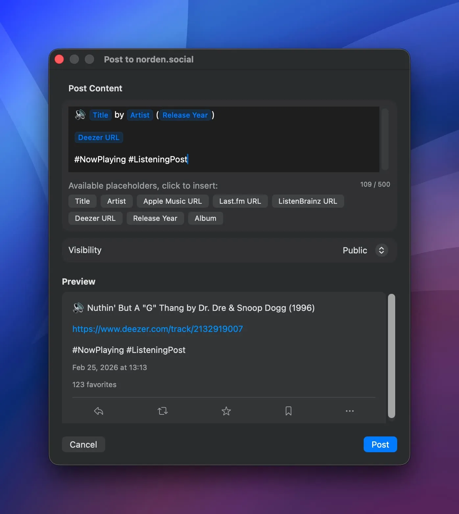Click the star favorite icon in preview
This screenshot has width=459, height=514.
click(226, 411)
